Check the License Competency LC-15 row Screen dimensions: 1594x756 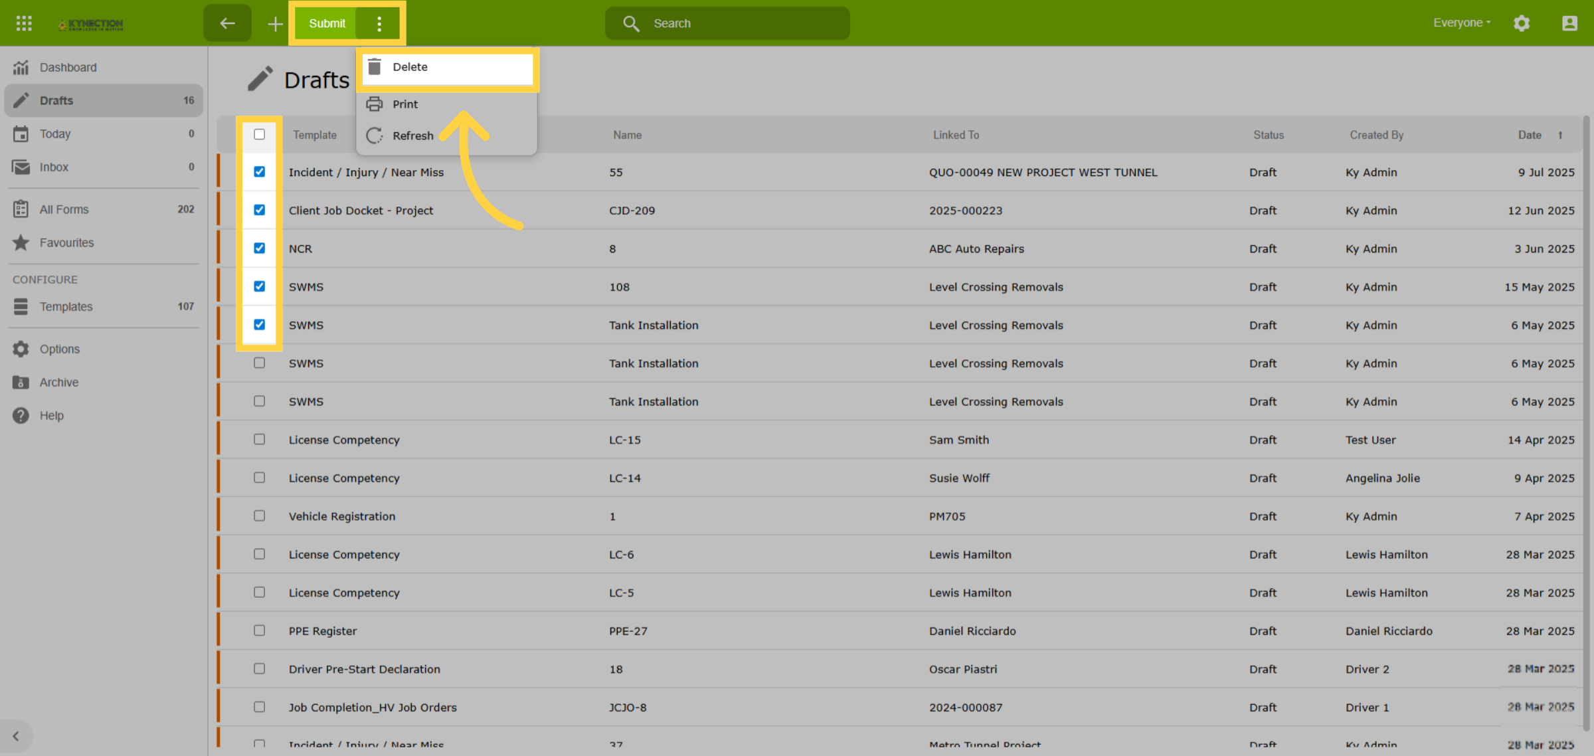(260, 439)
